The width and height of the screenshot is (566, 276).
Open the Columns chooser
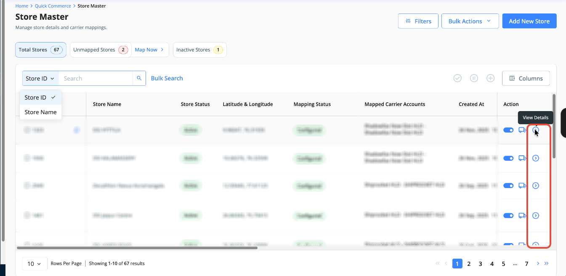pos(526,78)
